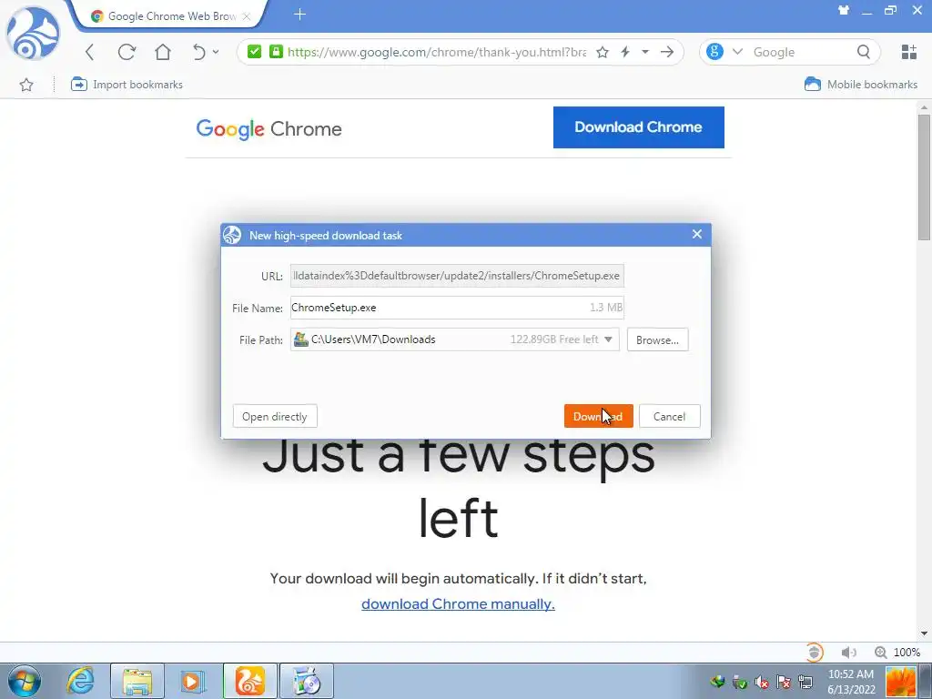Screen dimensions: 932x699
Task: Close the Google Chrome Web Browser tab
Action: click(247, 16)
